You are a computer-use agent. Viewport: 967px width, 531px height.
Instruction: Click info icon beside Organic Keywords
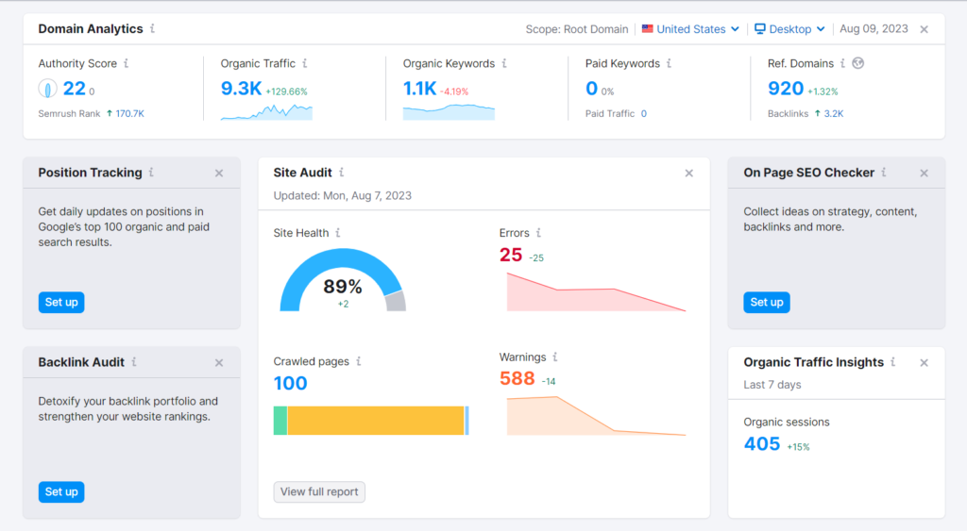pos(504,64)
